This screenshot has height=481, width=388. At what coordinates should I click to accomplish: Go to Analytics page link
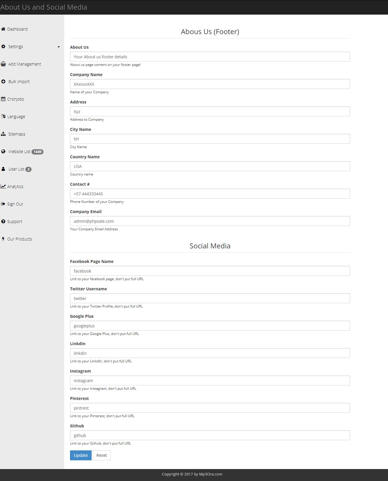pyautogui.click(x=15, y=187)
